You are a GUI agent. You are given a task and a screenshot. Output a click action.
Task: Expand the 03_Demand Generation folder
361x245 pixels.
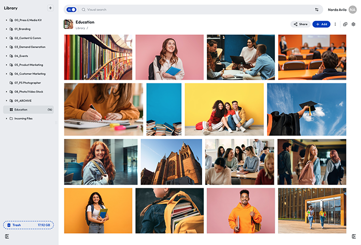6,47
